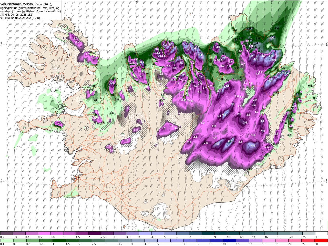Pick the 0.2 swatch in upper legend row
Image resolution: width=328 pixels, height=246 pixels.
6,233
